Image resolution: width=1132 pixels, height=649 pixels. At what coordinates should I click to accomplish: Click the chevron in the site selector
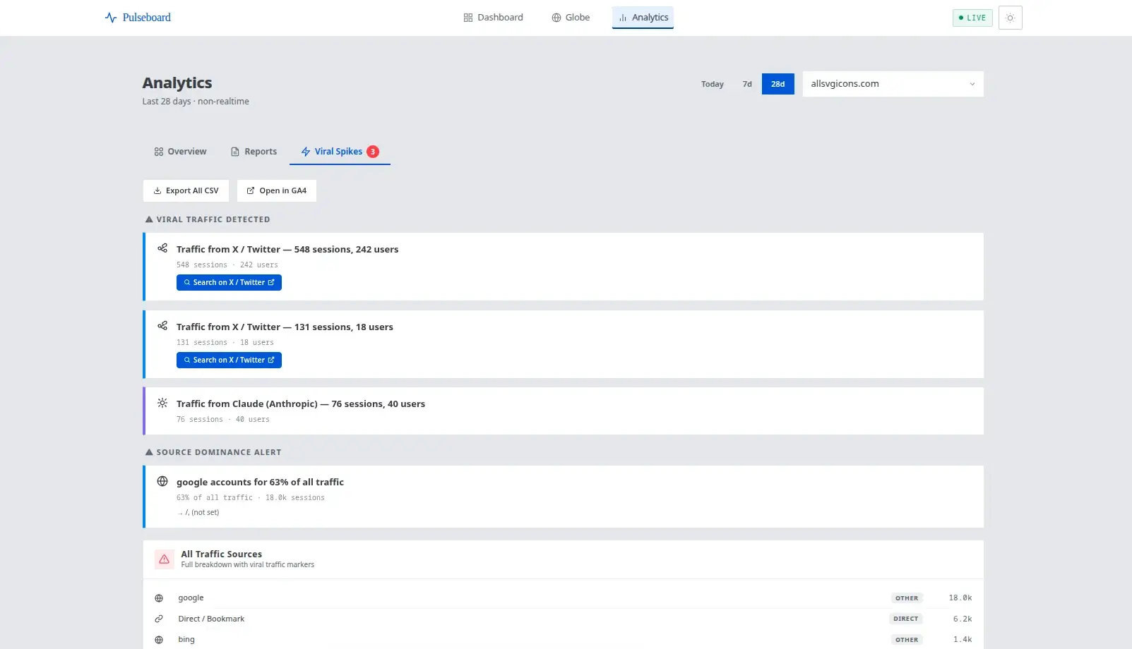[972, 84]
